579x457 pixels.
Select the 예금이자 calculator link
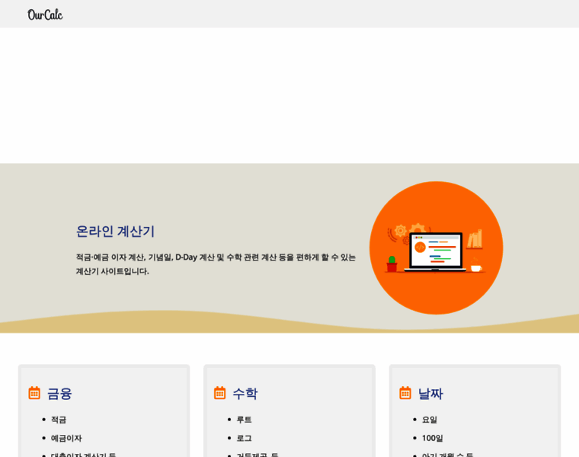click(66, 438)
